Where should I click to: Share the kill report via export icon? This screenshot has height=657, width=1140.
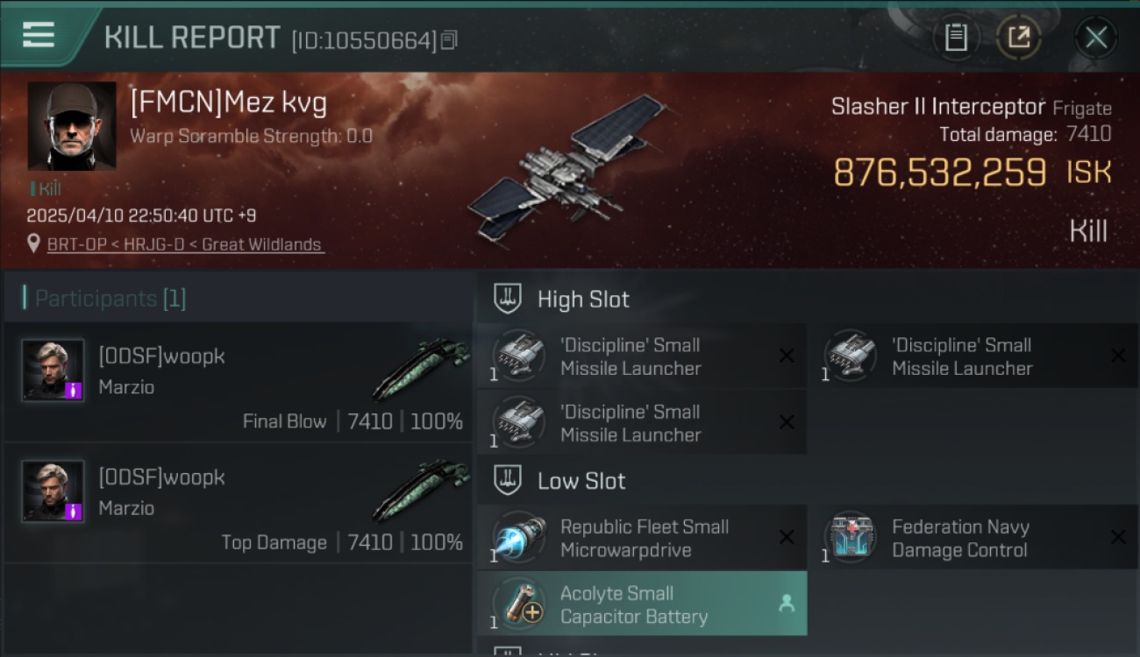coord(1019,37)
